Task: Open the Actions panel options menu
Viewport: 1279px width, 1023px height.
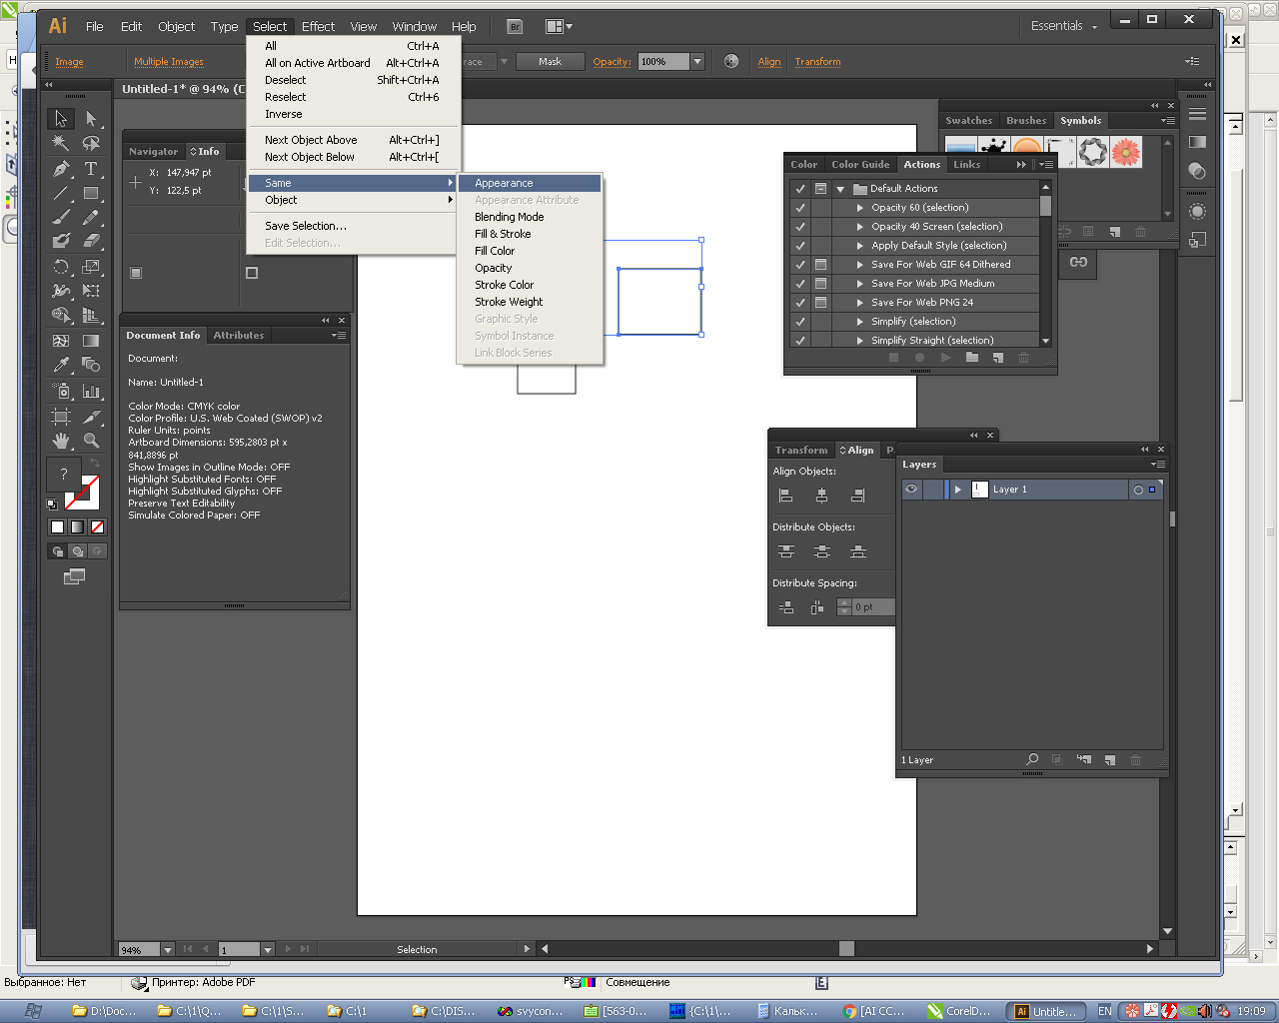Action: click(x=1044, y=164)
